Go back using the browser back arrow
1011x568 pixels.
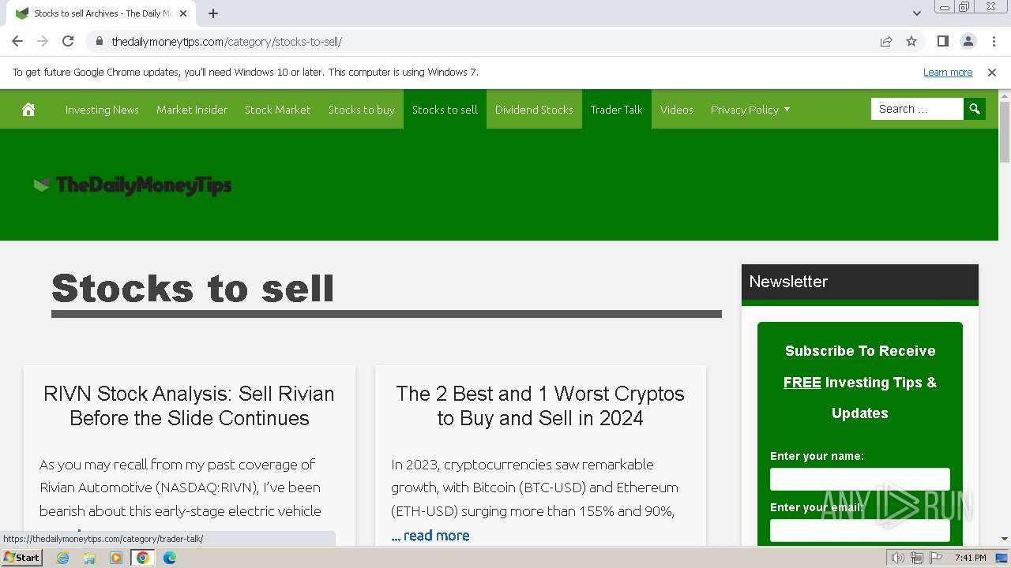click(17, 41)
